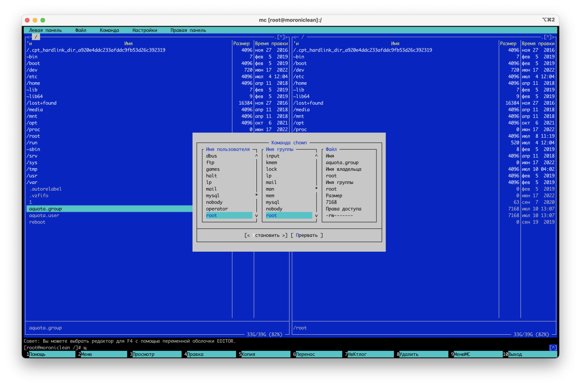The width and height of the screenshot is (581, 387).
Task: Select root in user name list
Action: click(x=229, y=216)
